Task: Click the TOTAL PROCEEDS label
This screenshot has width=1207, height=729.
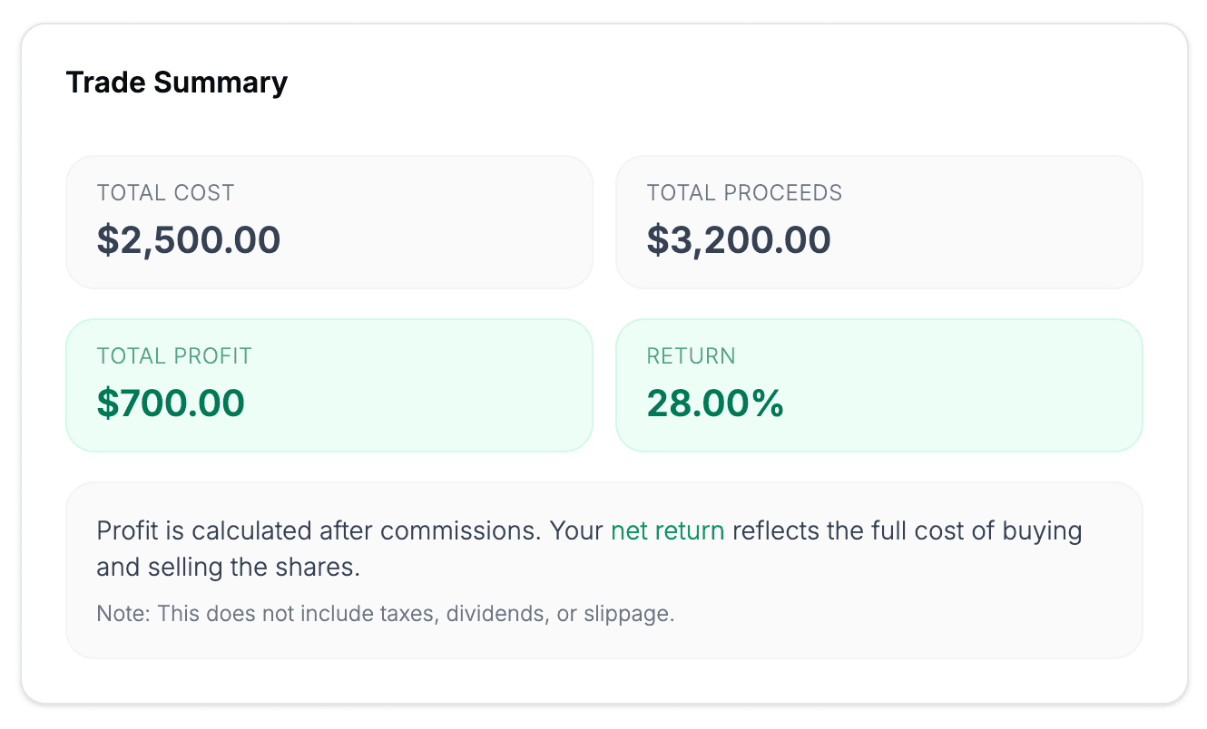Action: point(744,192)
